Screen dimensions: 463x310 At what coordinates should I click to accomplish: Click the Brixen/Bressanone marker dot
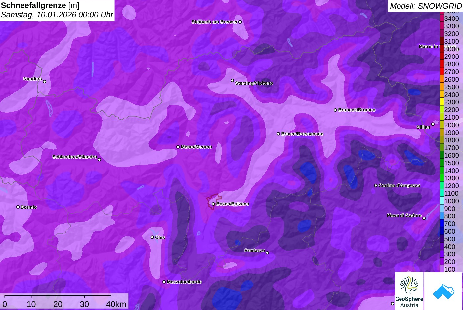[x=278, y=134]
